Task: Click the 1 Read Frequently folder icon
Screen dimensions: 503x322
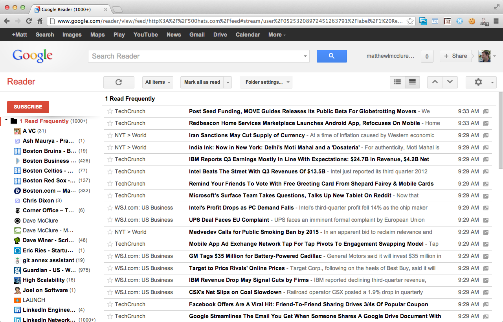Action: pyautogui.click(x=14, y=121)
